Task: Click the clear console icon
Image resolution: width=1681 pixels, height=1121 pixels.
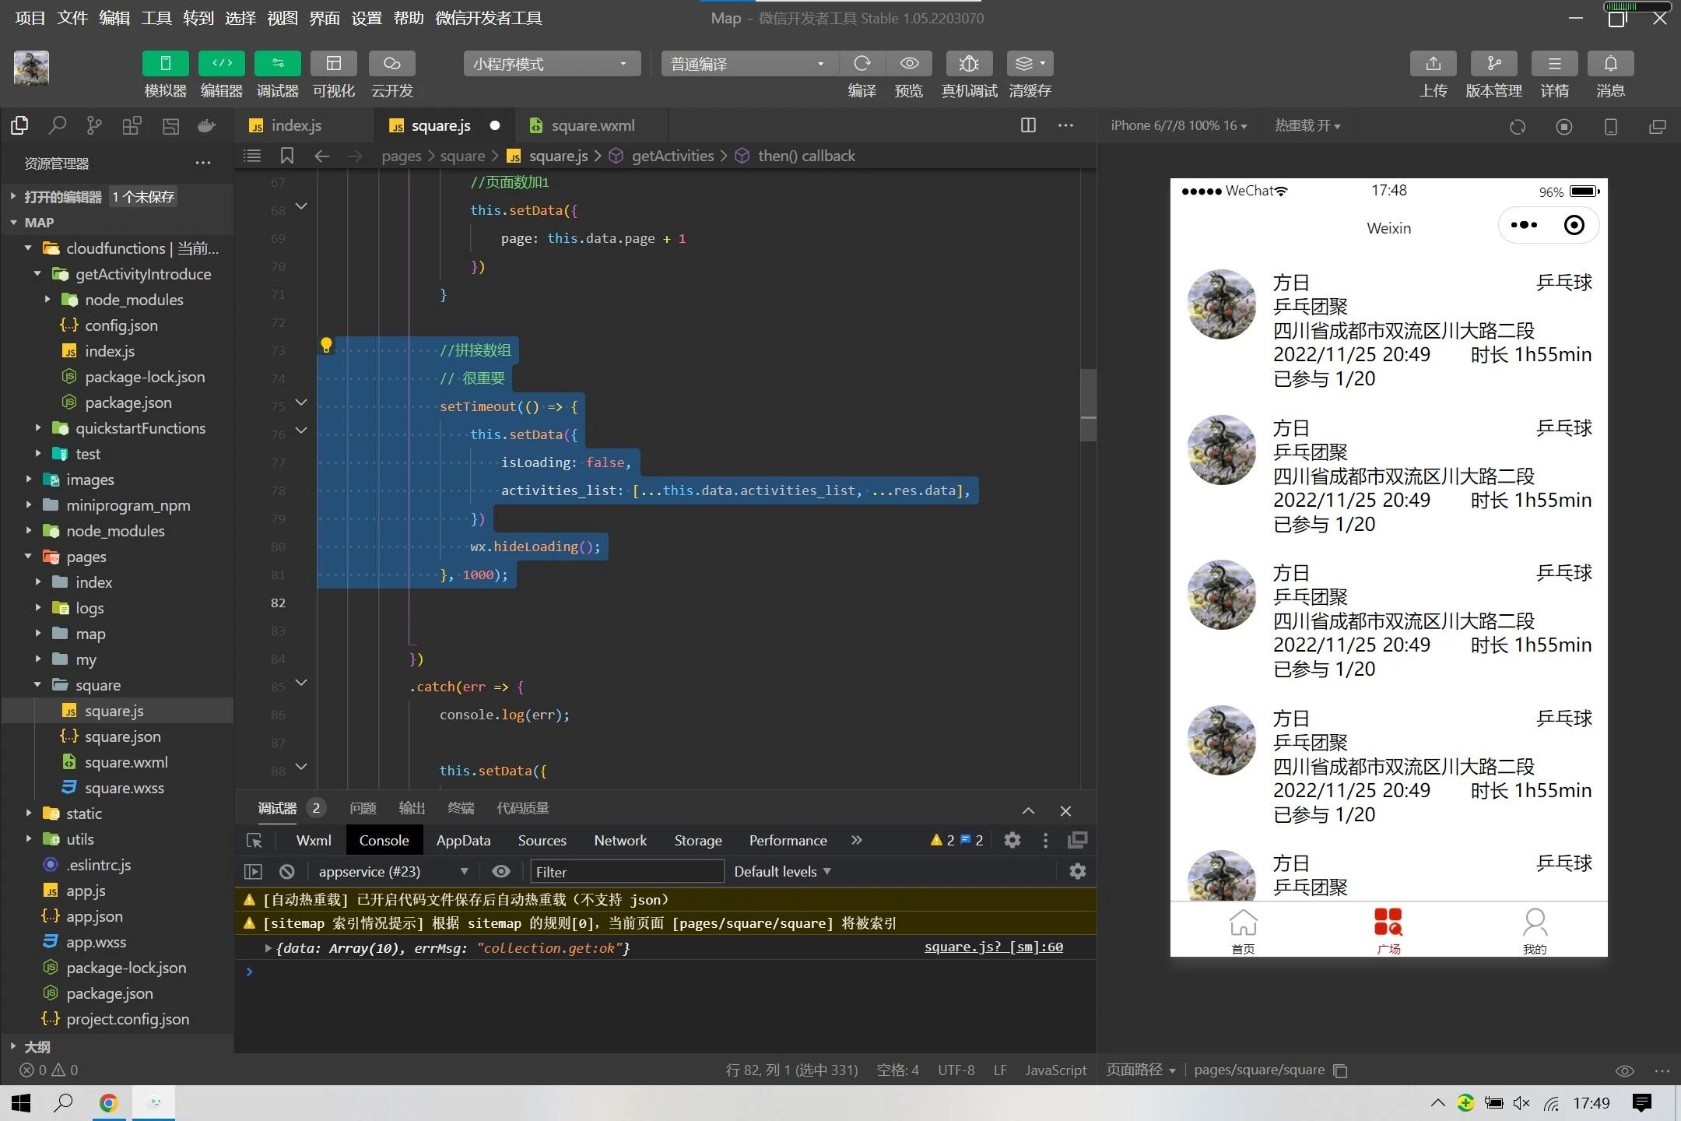Action: tap(287, 871)
